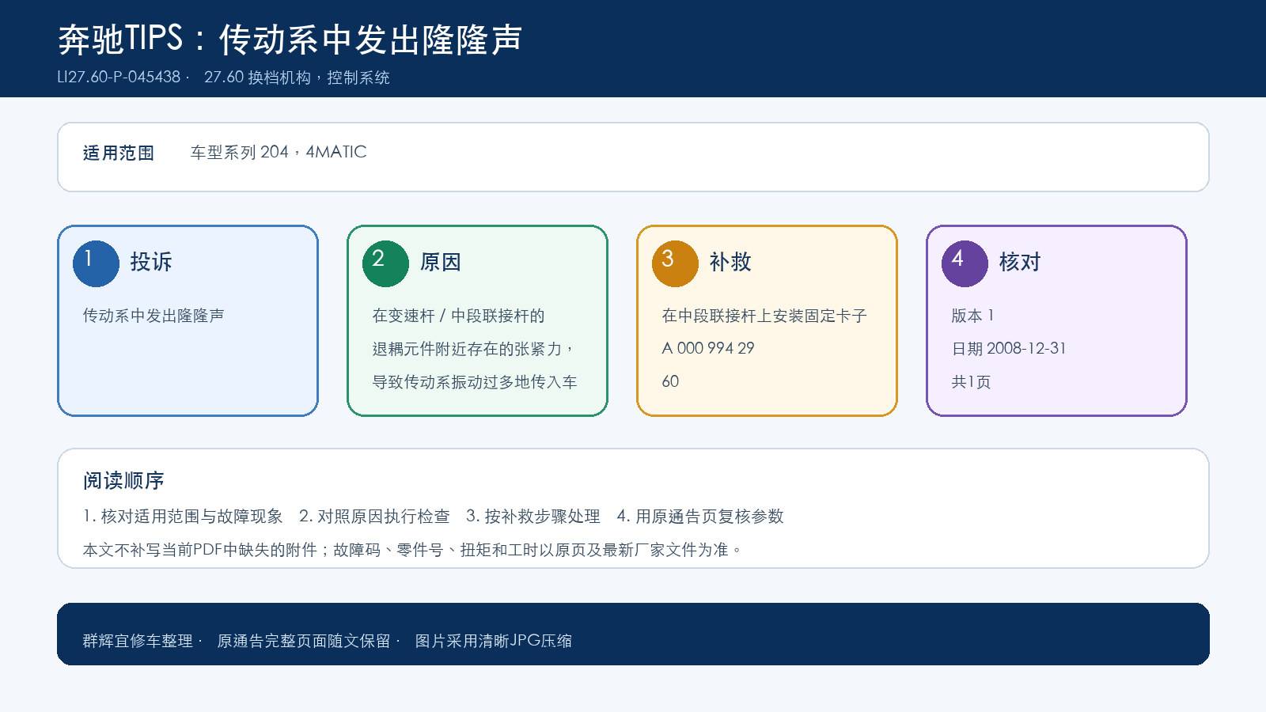Click 传动系中发出隆隆声 in the complaint card
1266x712 pixels.
point(154,316)
